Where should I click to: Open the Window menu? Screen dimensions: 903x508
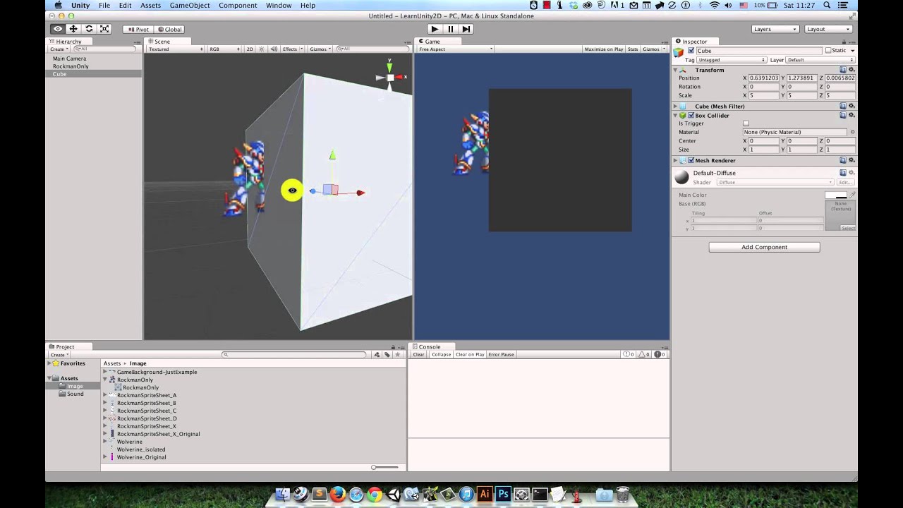coord(279,5)
